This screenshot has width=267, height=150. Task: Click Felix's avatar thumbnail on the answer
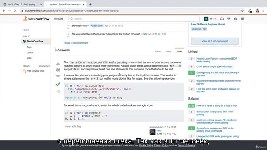(x=152, y=132)
